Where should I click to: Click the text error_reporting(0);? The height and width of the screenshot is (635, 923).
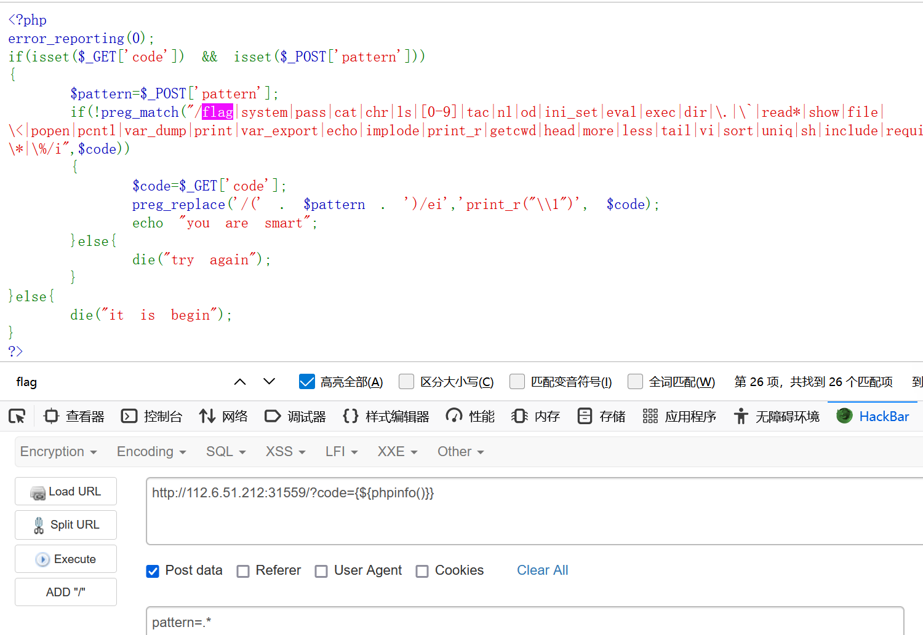(81, 38)
